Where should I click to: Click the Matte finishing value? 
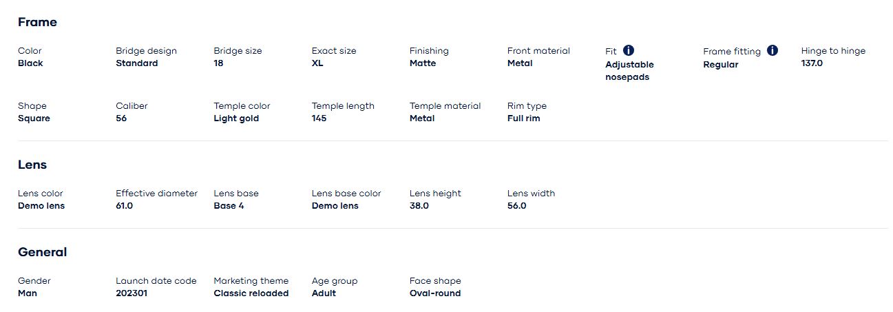[x=423, y=63]
